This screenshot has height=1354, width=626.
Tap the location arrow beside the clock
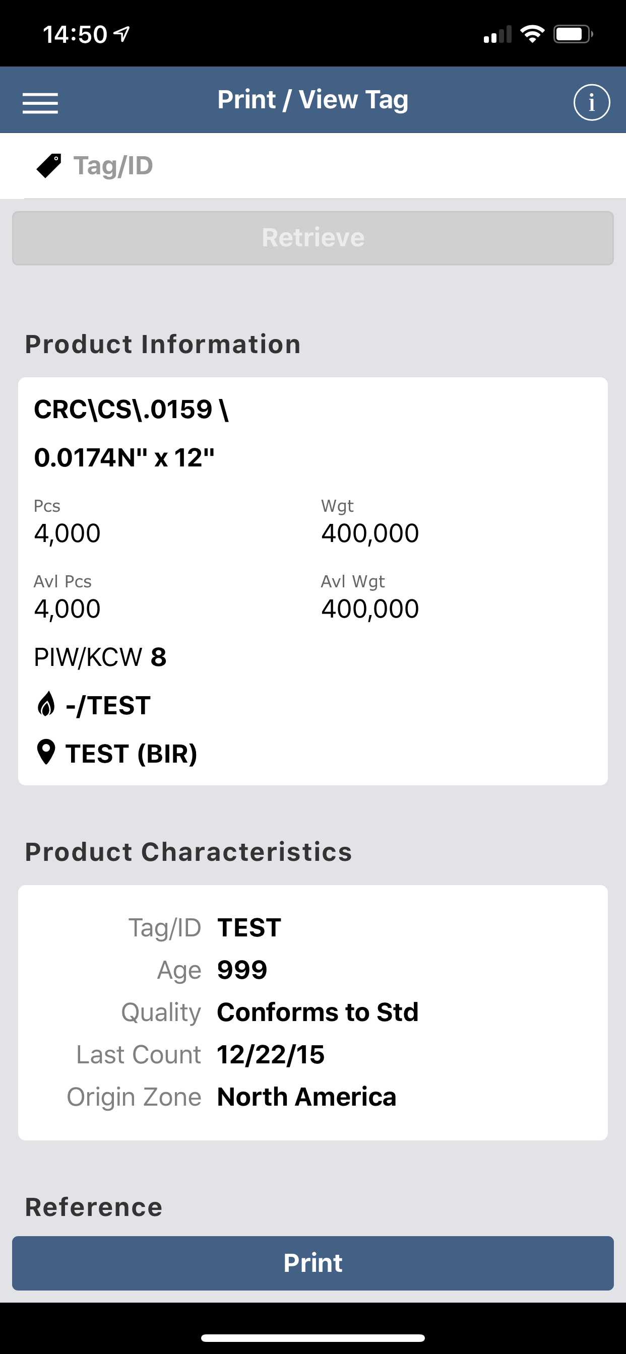[x=122, y=35]
